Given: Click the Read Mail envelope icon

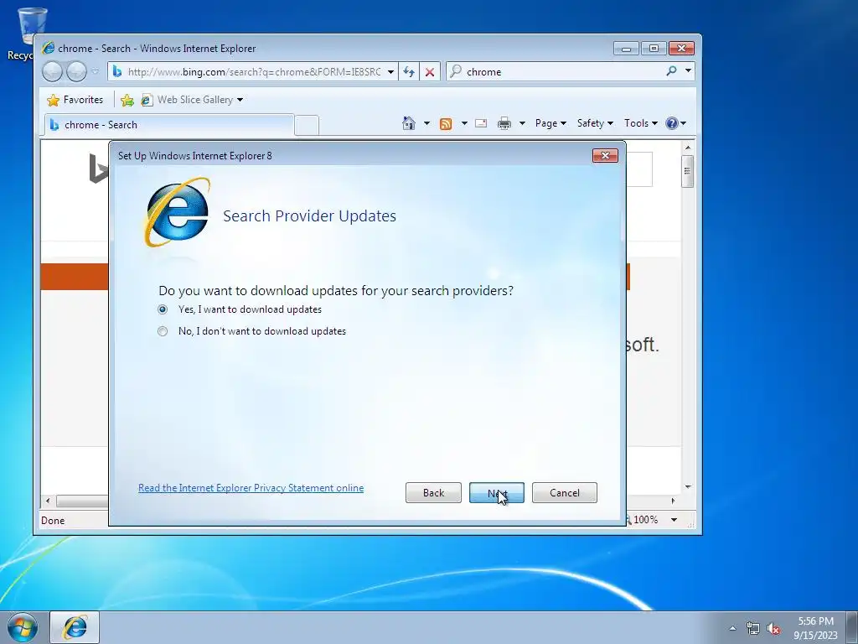Looking at the screenshot, I should tap(481, 123).
